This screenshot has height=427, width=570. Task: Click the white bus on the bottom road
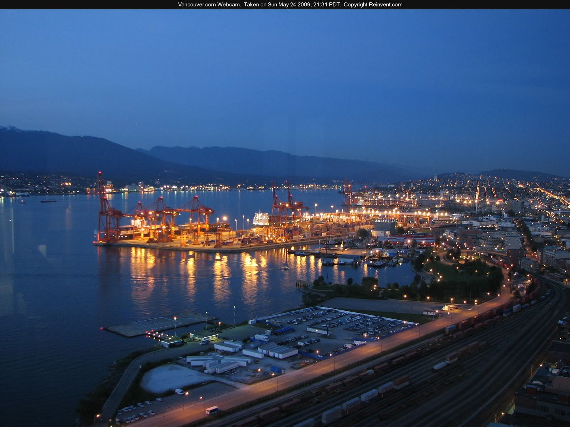pyautogui.click(x=212, y=410)
